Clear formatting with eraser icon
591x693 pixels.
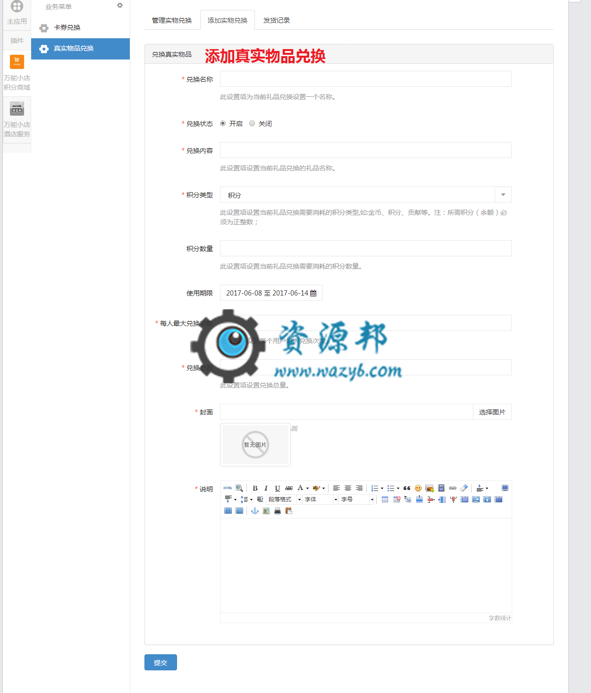(x=464, y=488)
